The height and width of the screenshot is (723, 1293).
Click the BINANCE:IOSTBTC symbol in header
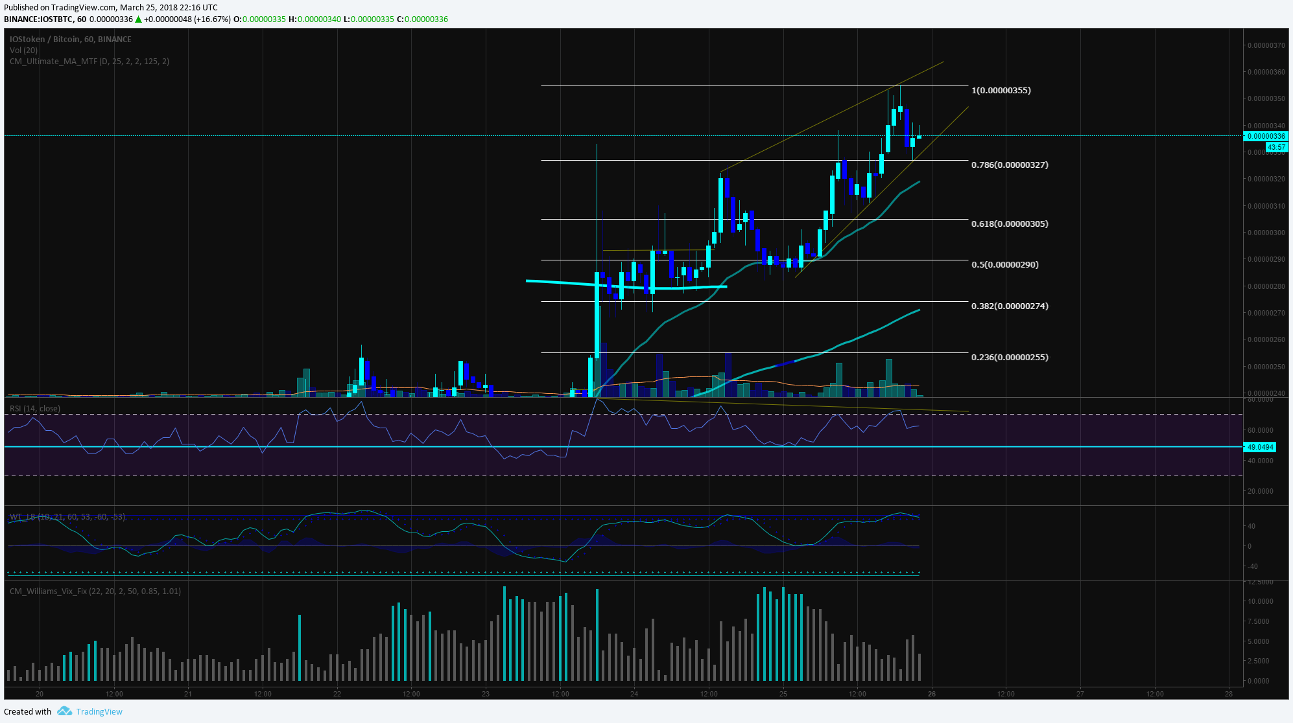pos(38,19)
